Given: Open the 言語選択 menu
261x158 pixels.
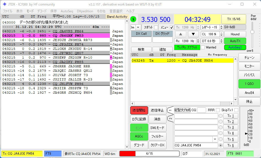Looking at the screenshot, I should [x=116, y=11].
